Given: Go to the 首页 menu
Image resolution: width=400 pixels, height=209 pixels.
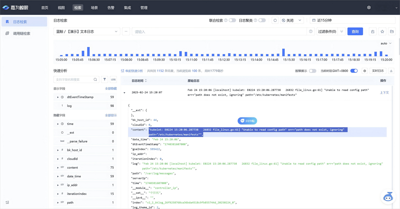Looking at the screenshot, I should pos(45,8).
